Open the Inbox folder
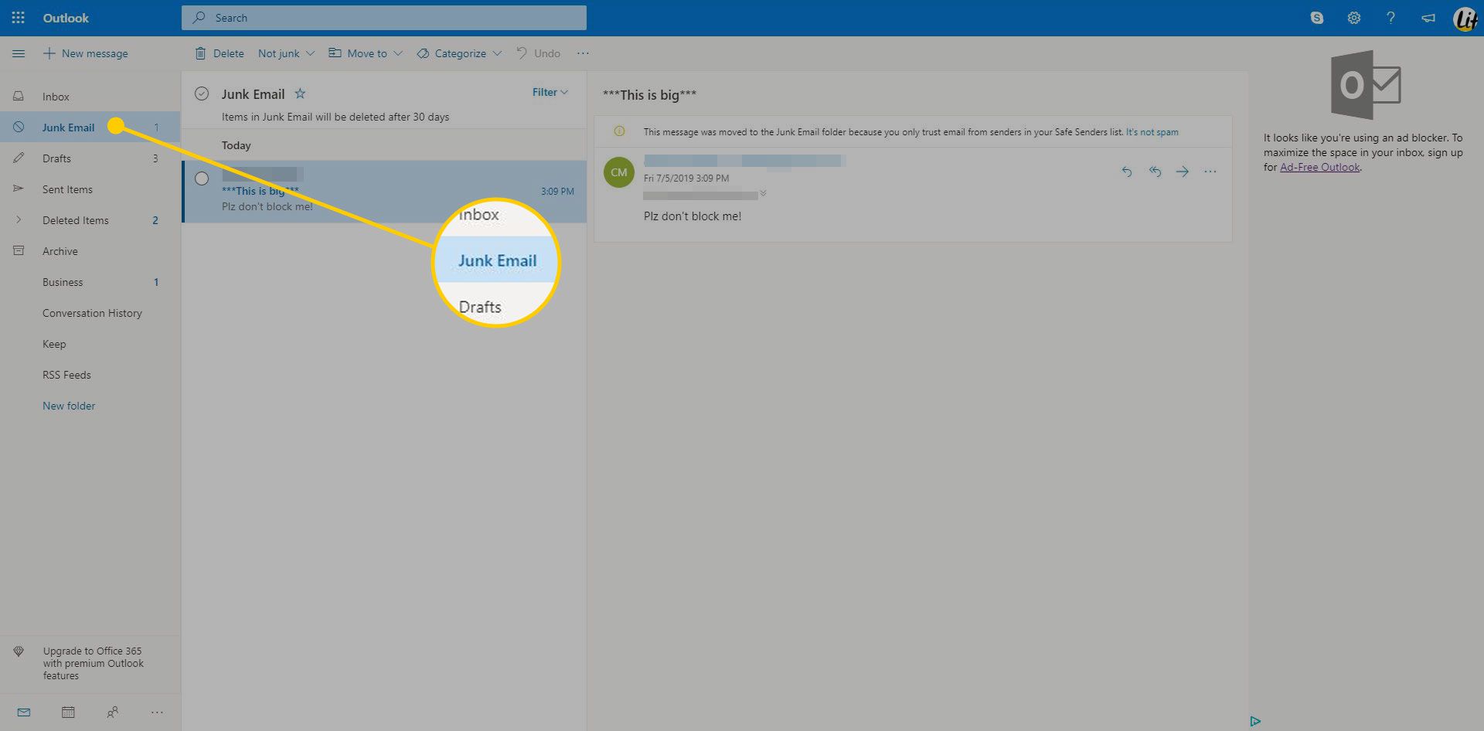 tap(90, 97)
